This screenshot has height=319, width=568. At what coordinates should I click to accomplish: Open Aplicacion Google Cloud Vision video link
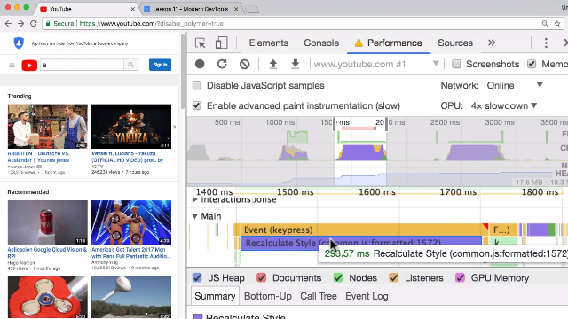point(47,253)
